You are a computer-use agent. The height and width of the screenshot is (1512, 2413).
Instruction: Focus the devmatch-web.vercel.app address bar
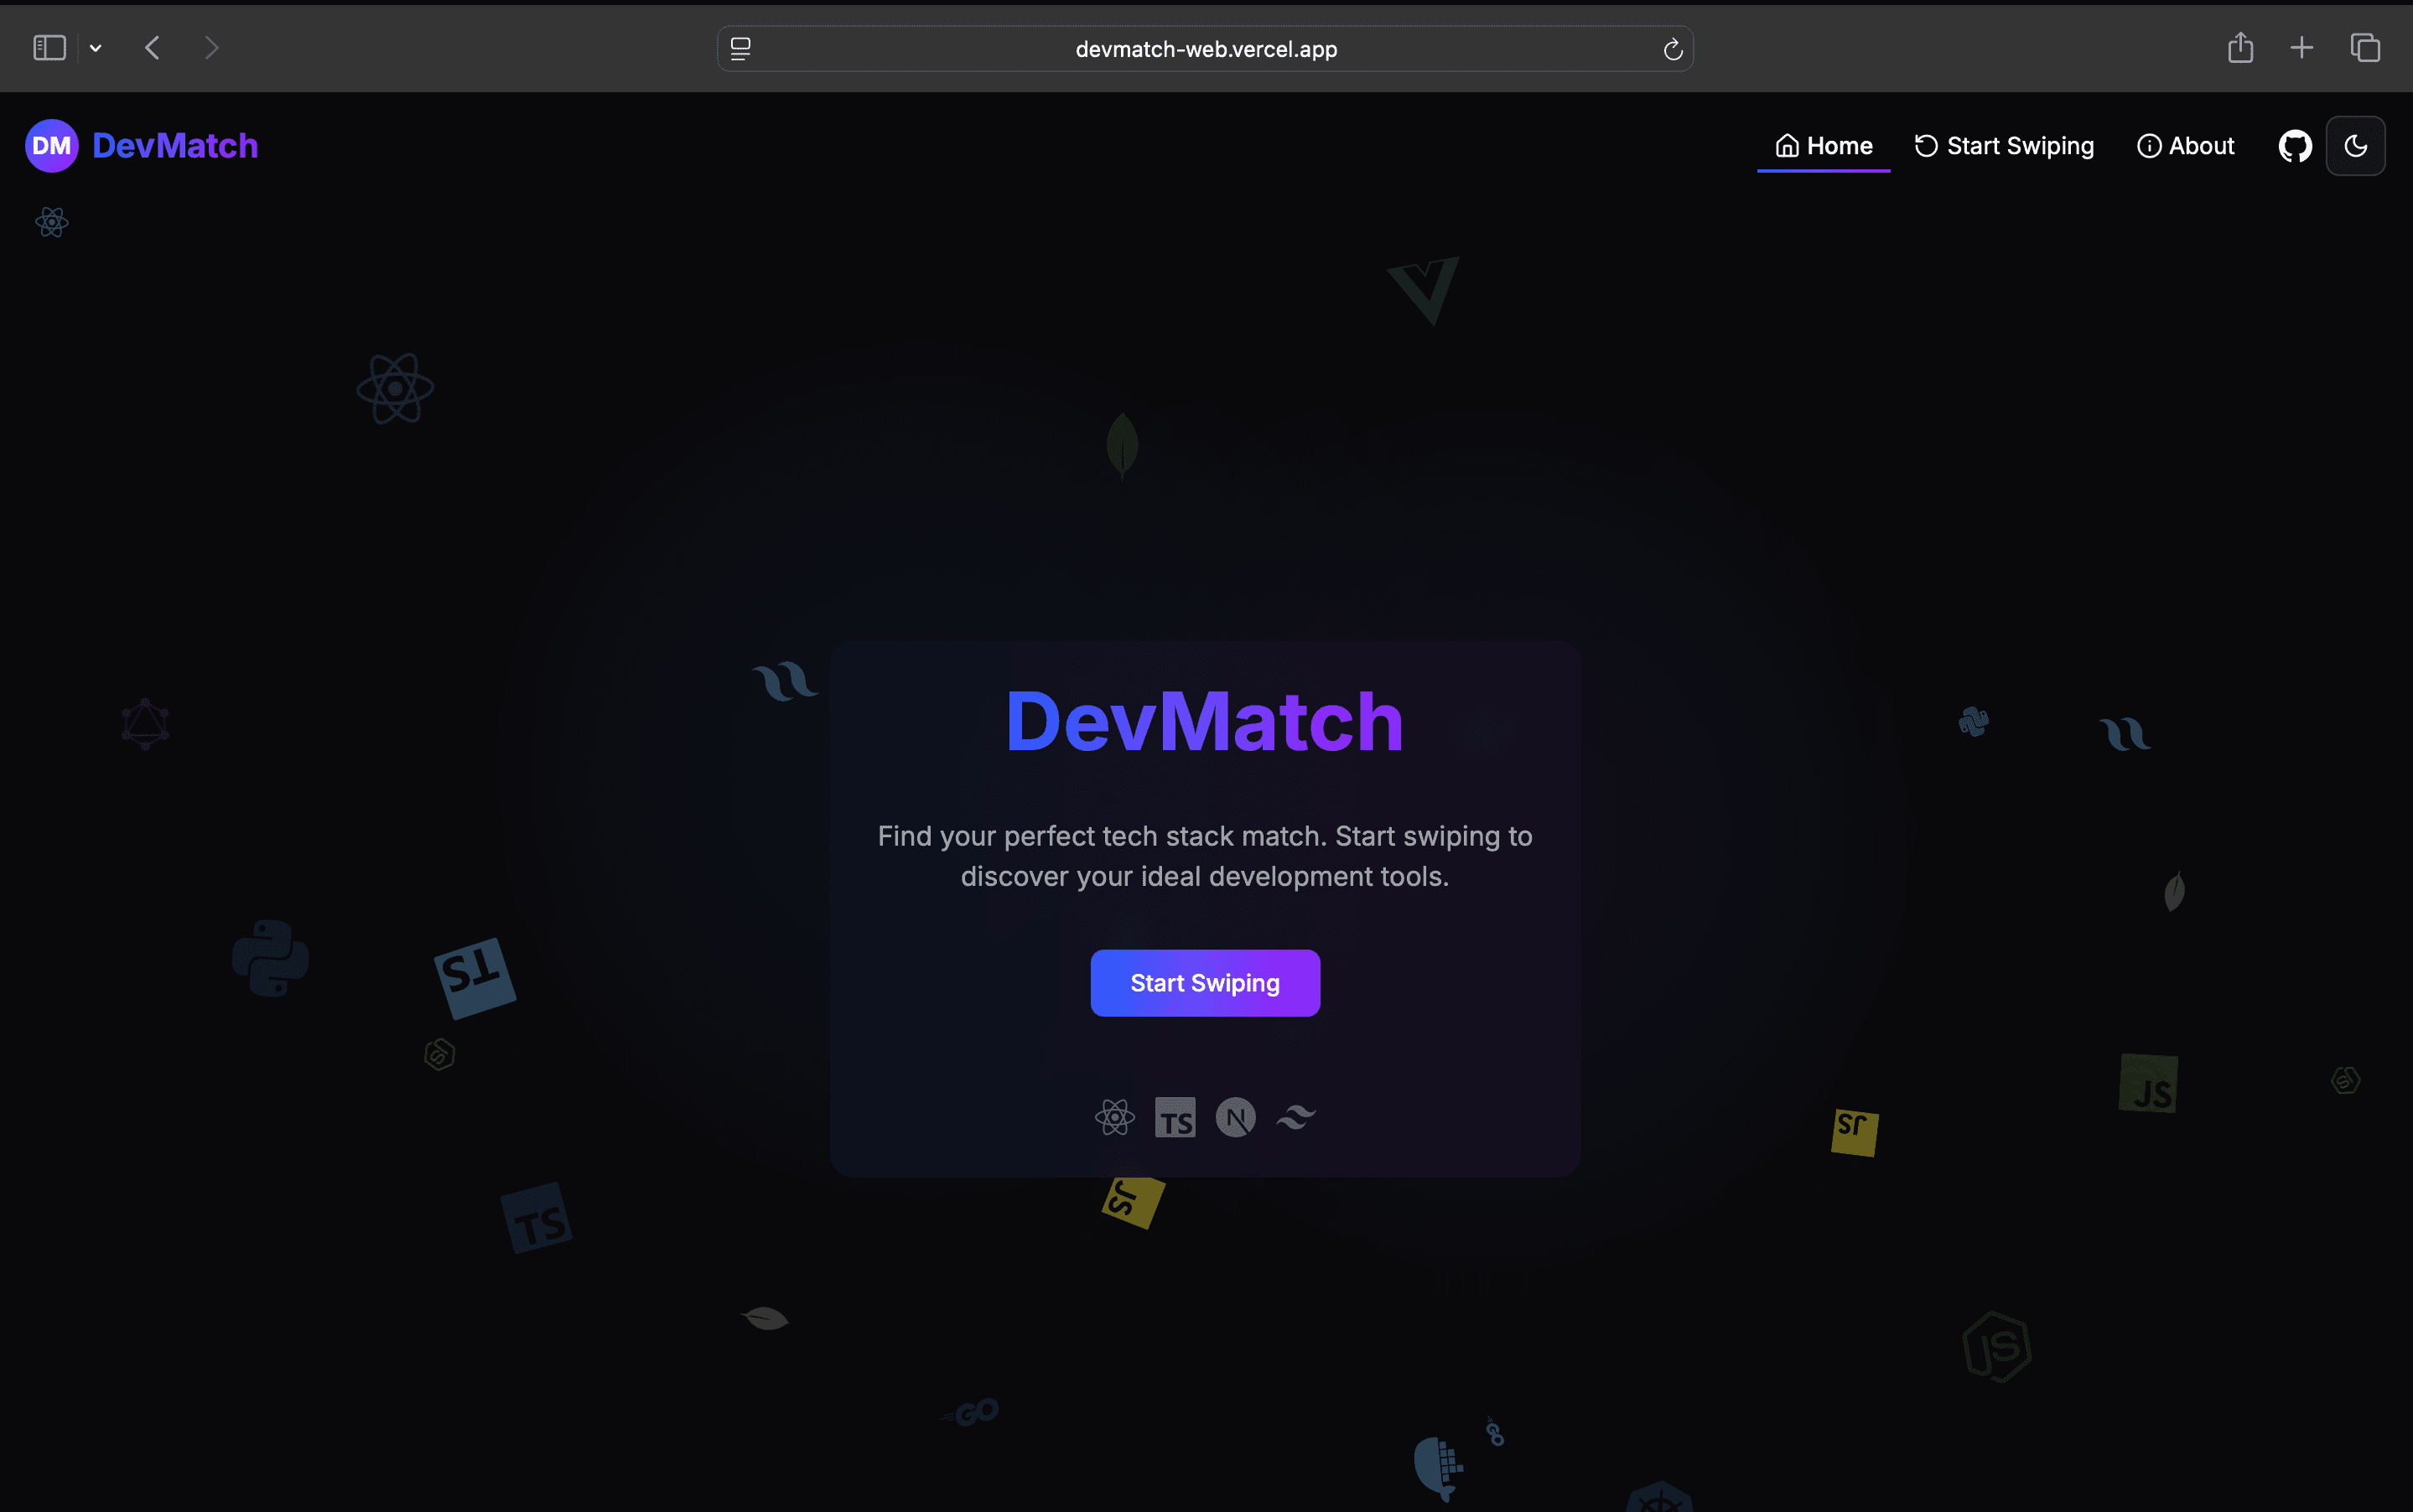(x=1206, y=49)
